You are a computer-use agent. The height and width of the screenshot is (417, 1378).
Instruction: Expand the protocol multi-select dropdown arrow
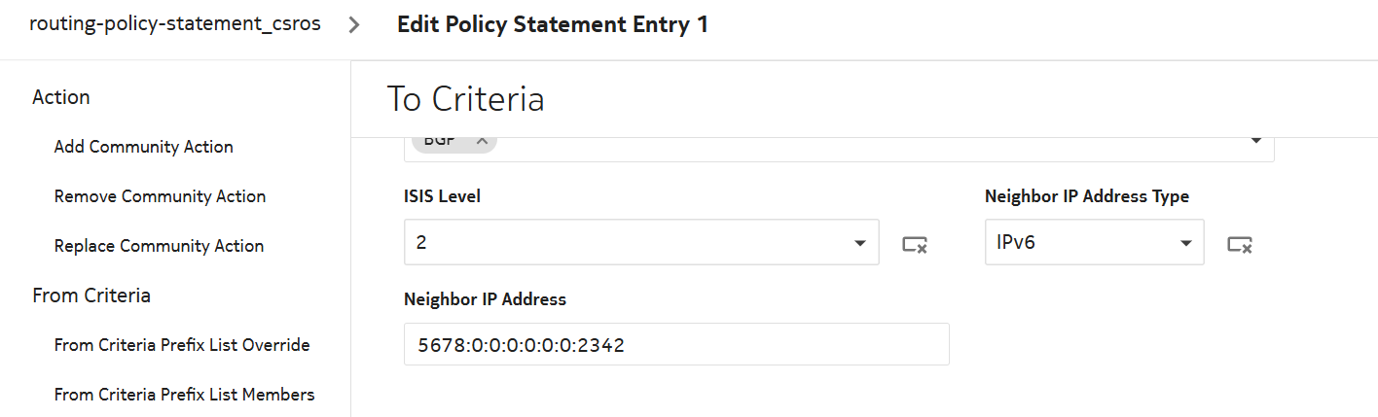(x=1255, y=142)
